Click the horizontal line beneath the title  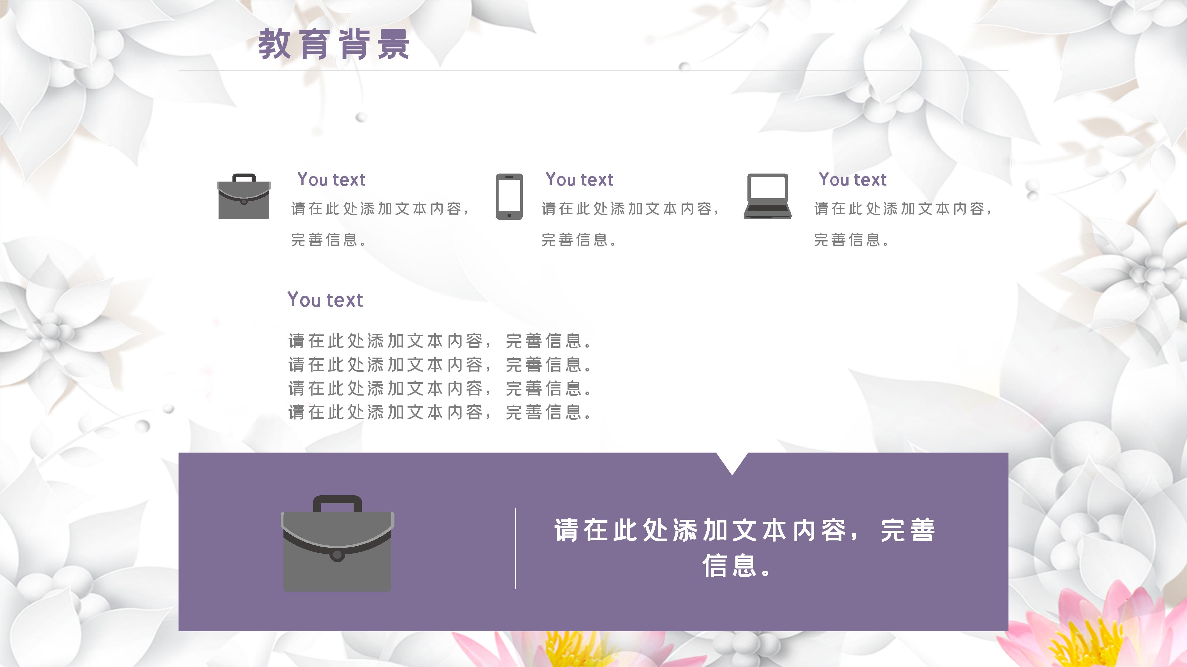click(593, 71)
